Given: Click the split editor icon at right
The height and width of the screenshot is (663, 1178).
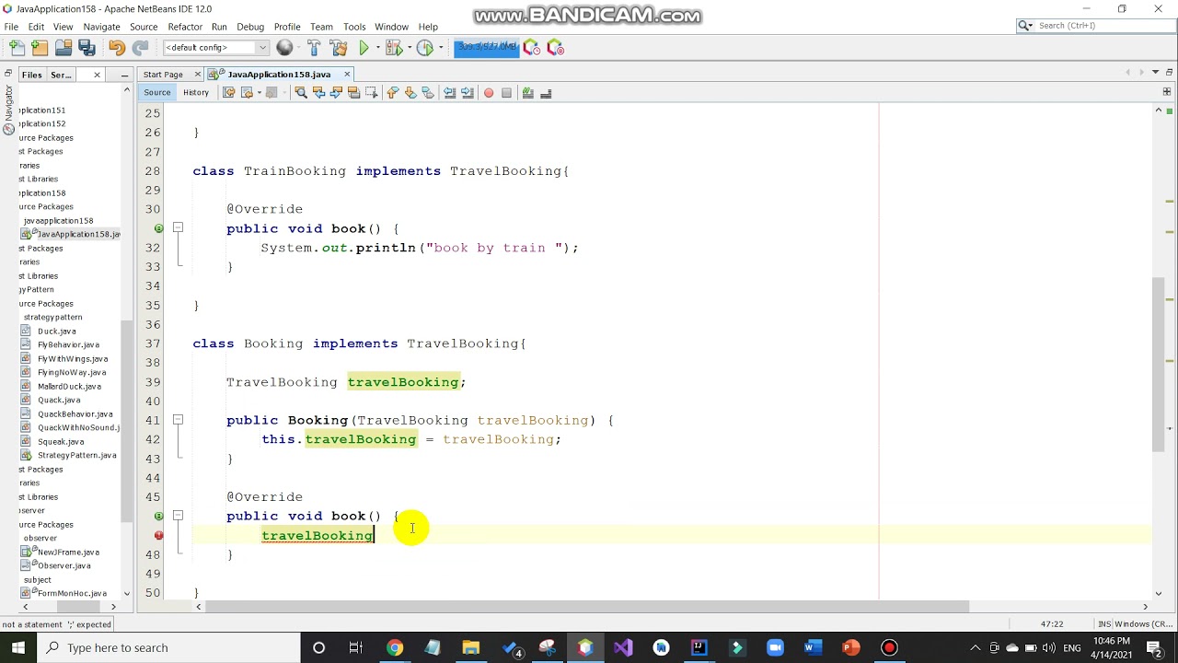Looking at the screenshot, I should click(x=1166, y=92).
